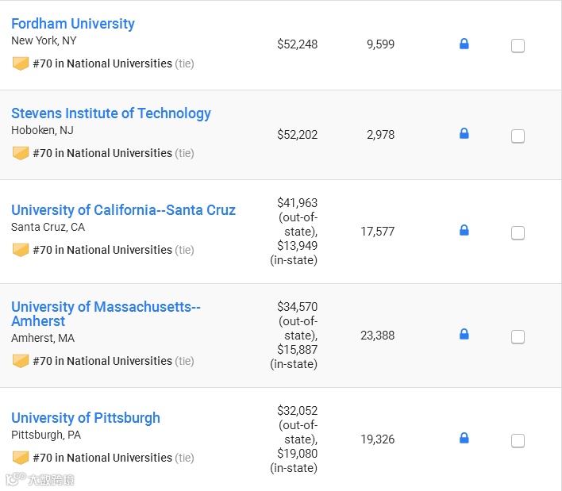This screenshot has height=491, width=562.
Task: Tick the checkbox for Stevens Institute of Technology
Action: [x=518, y=136]
